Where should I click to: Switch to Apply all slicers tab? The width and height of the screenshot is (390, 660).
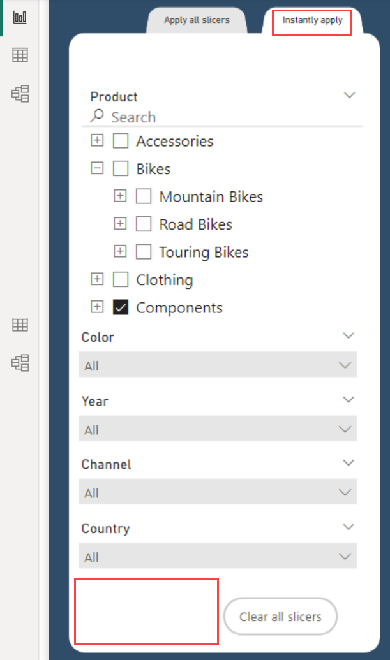[197, 20]
